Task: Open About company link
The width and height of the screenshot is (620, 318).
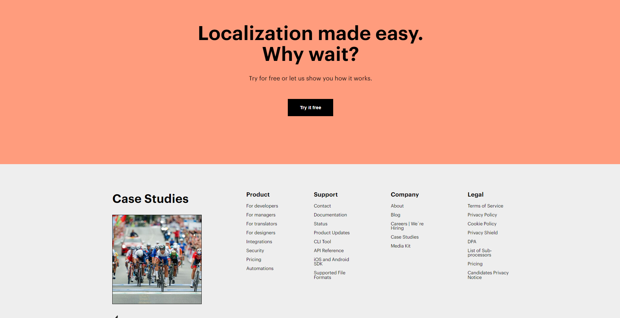Action: tap(397, 206)
